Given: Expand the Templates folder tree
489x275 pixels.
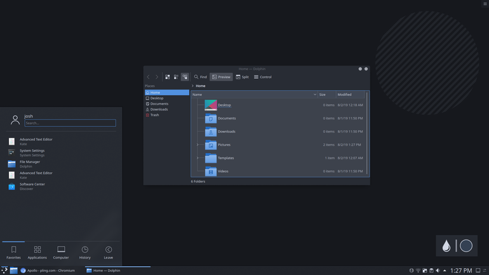Looking at the screenshot, I should [x=198, y=158].
